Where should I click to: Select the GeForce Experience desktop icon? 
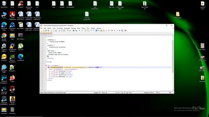click(12, 58)
